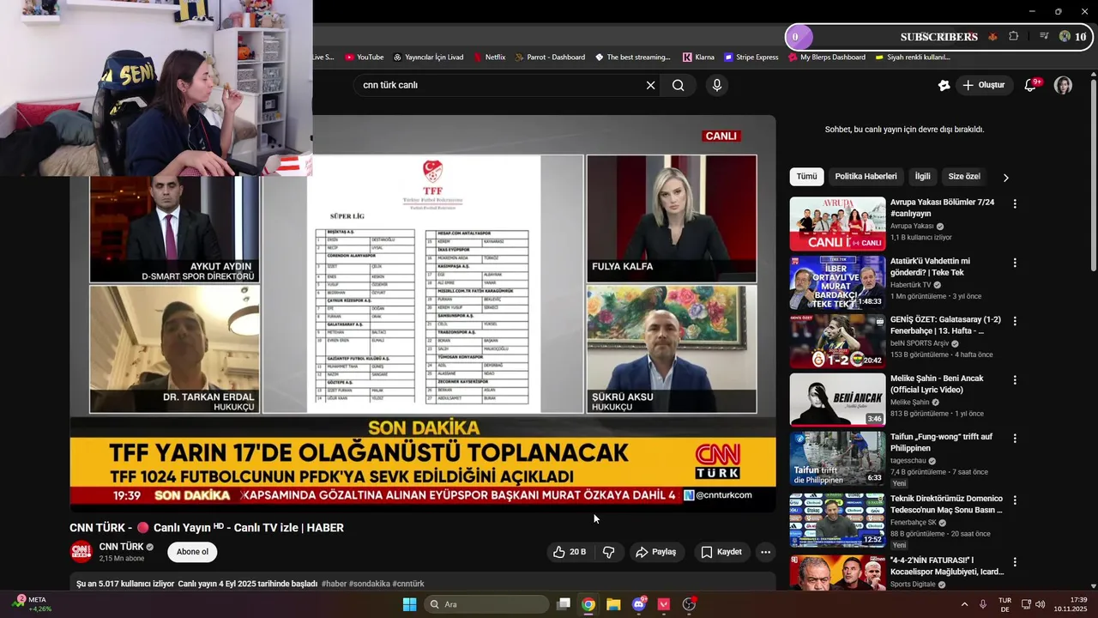
Task: Open the Windows Start menu
Action: click(x=409, y=604)
